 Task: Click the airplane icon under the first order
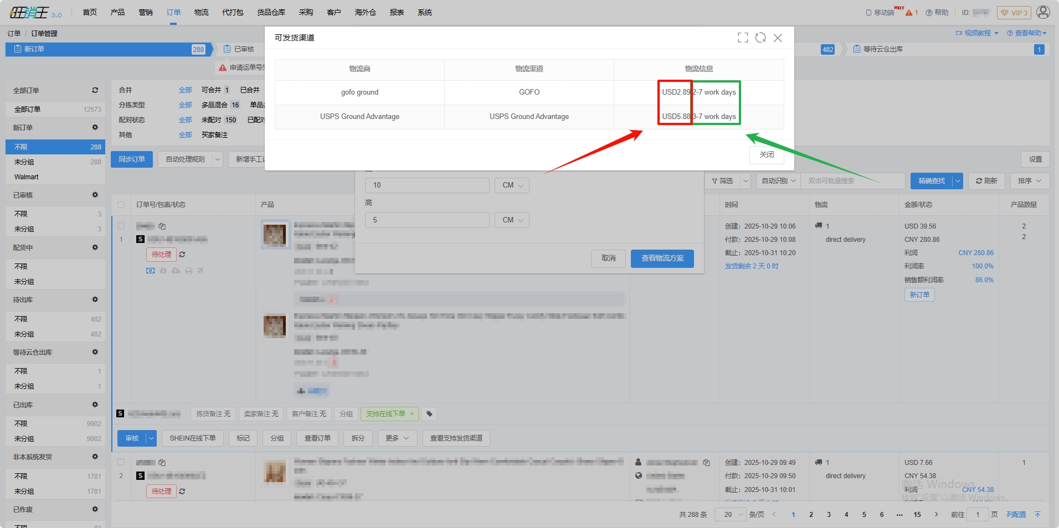(x=201, y=271)
